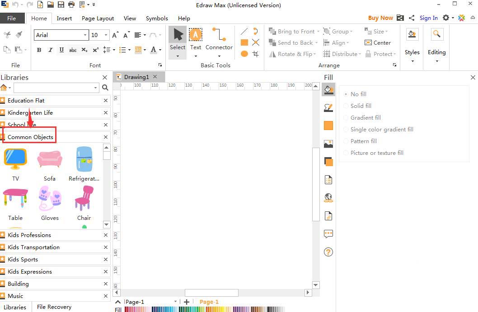Apply italic formatting
The width and height of the screenshot is (478, 312).
click(50, 50)
